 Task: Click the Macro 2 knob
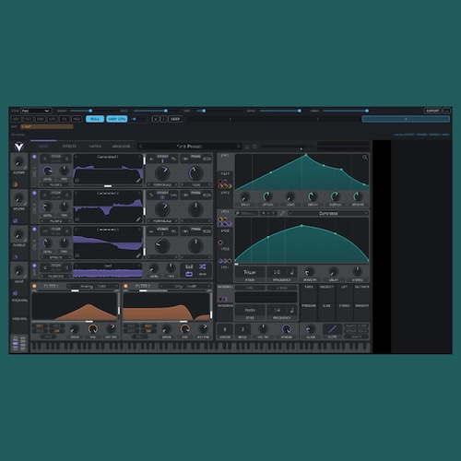19,198
